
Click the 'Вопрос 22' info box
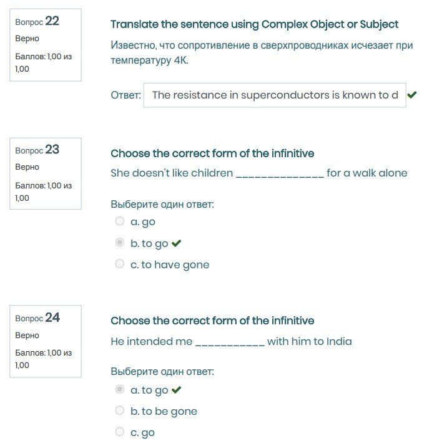point(46,45)
